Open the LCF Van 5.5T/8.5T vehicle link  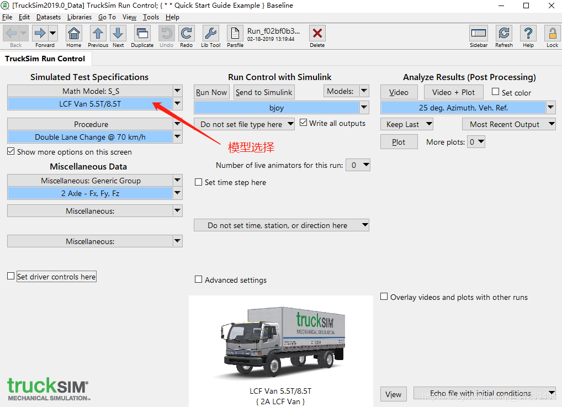pyautogui.click(x=91, y=104)
